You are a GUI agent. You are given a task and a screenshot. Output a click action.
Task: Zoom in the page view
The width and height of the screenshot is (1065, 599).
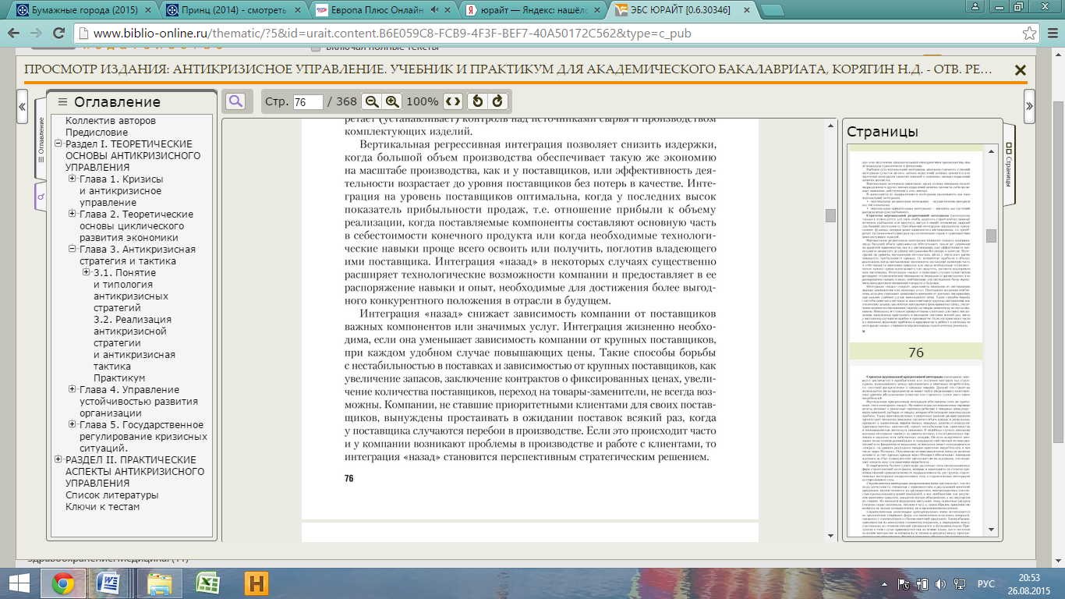[392, 101]
